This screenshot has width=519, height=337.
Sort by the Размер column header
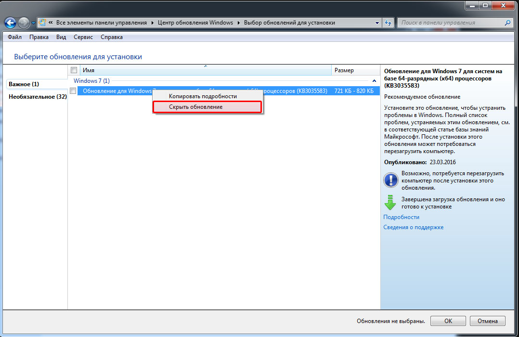click(355, 70)
